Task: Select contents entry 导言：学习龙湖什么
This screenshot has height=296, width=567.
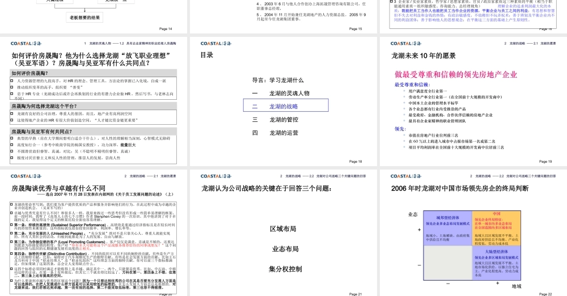Action: (278, 81)
